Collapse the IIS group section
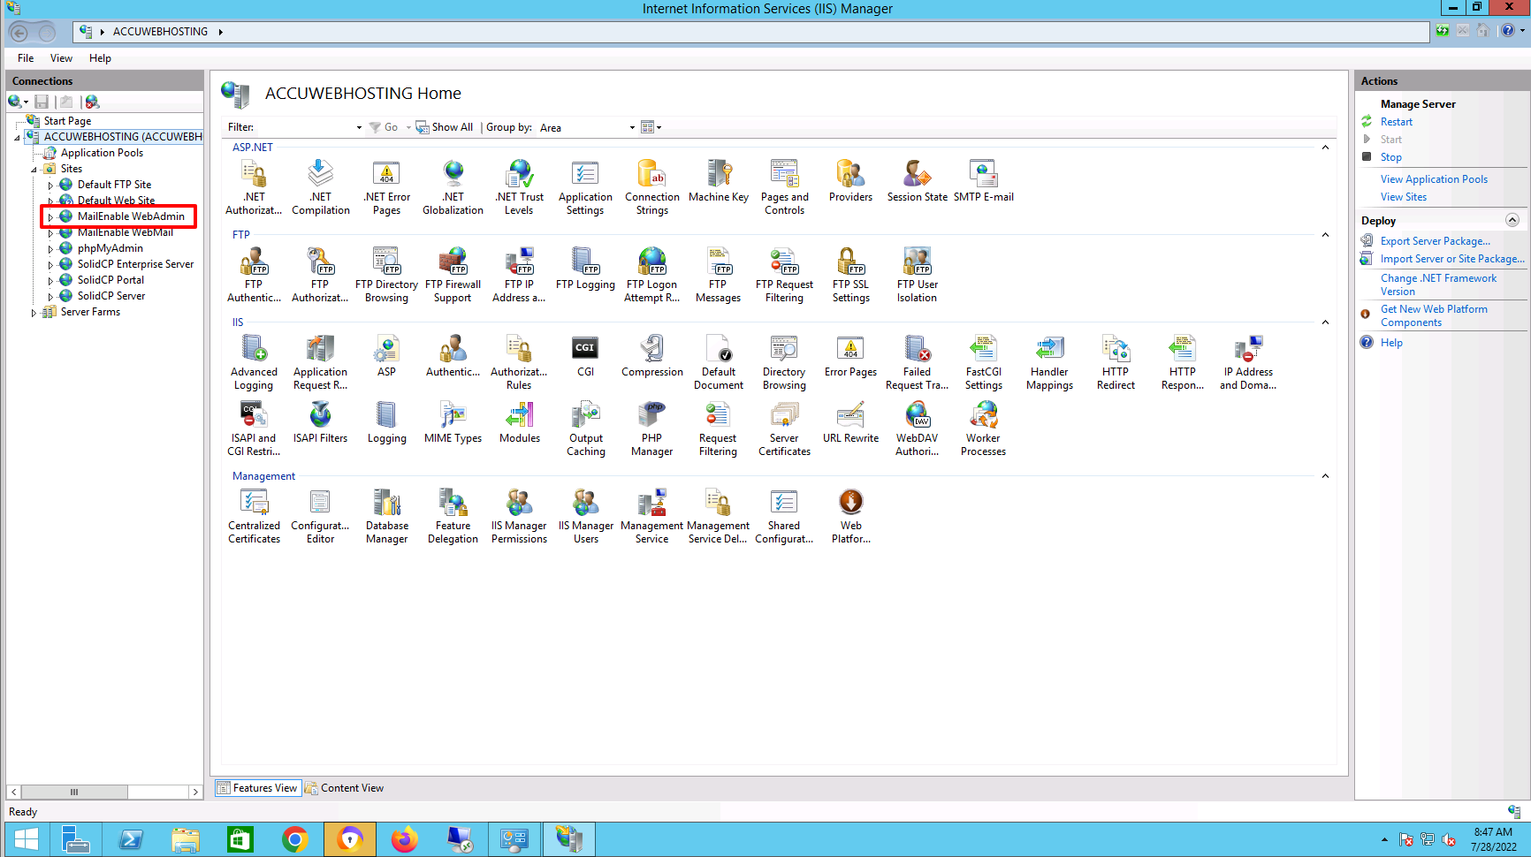 tap(1325, 322)
